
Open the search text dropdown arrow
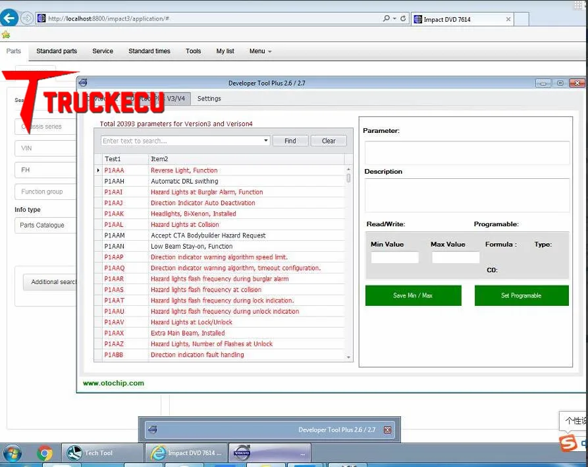tap(266, 141)
